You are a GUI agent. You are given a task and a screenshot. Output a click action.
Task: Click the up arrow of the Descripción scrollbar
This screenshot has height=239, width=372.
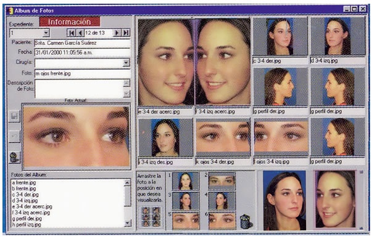[x=126, y=83]
